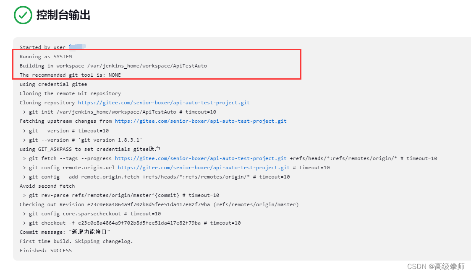Open the gitee link after 'Fetching upstream changes from'
The height and width of the screenshot is (274, 471).
point(201,121)
